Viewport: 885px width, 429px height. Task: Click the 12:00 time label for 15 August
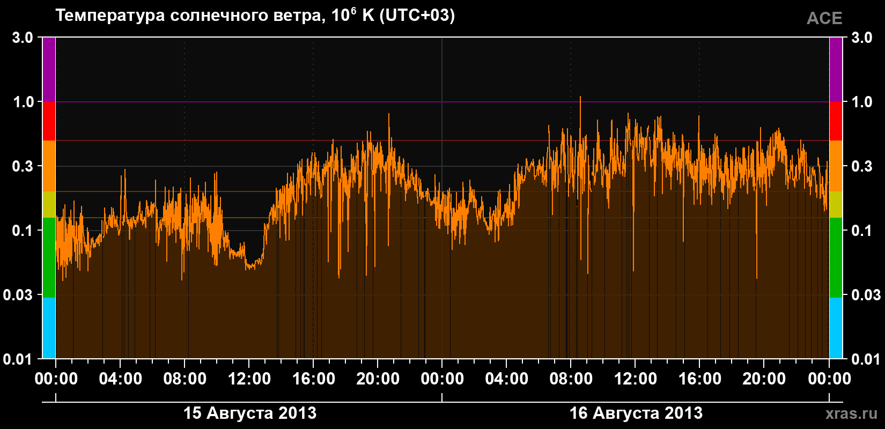coord(249,379)
